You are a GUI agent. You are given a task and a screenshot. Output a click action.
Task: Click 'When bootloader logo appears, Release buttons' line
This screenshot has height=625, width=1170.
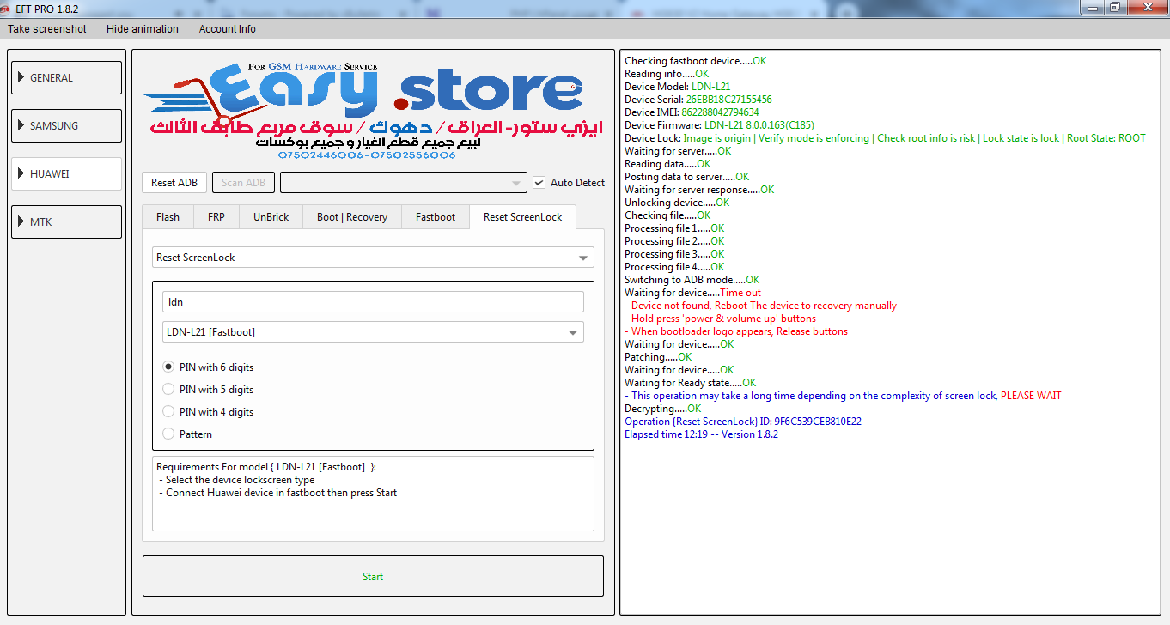pos(736,331)
